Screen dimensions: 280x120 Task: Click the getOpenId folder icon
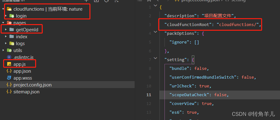12,29
